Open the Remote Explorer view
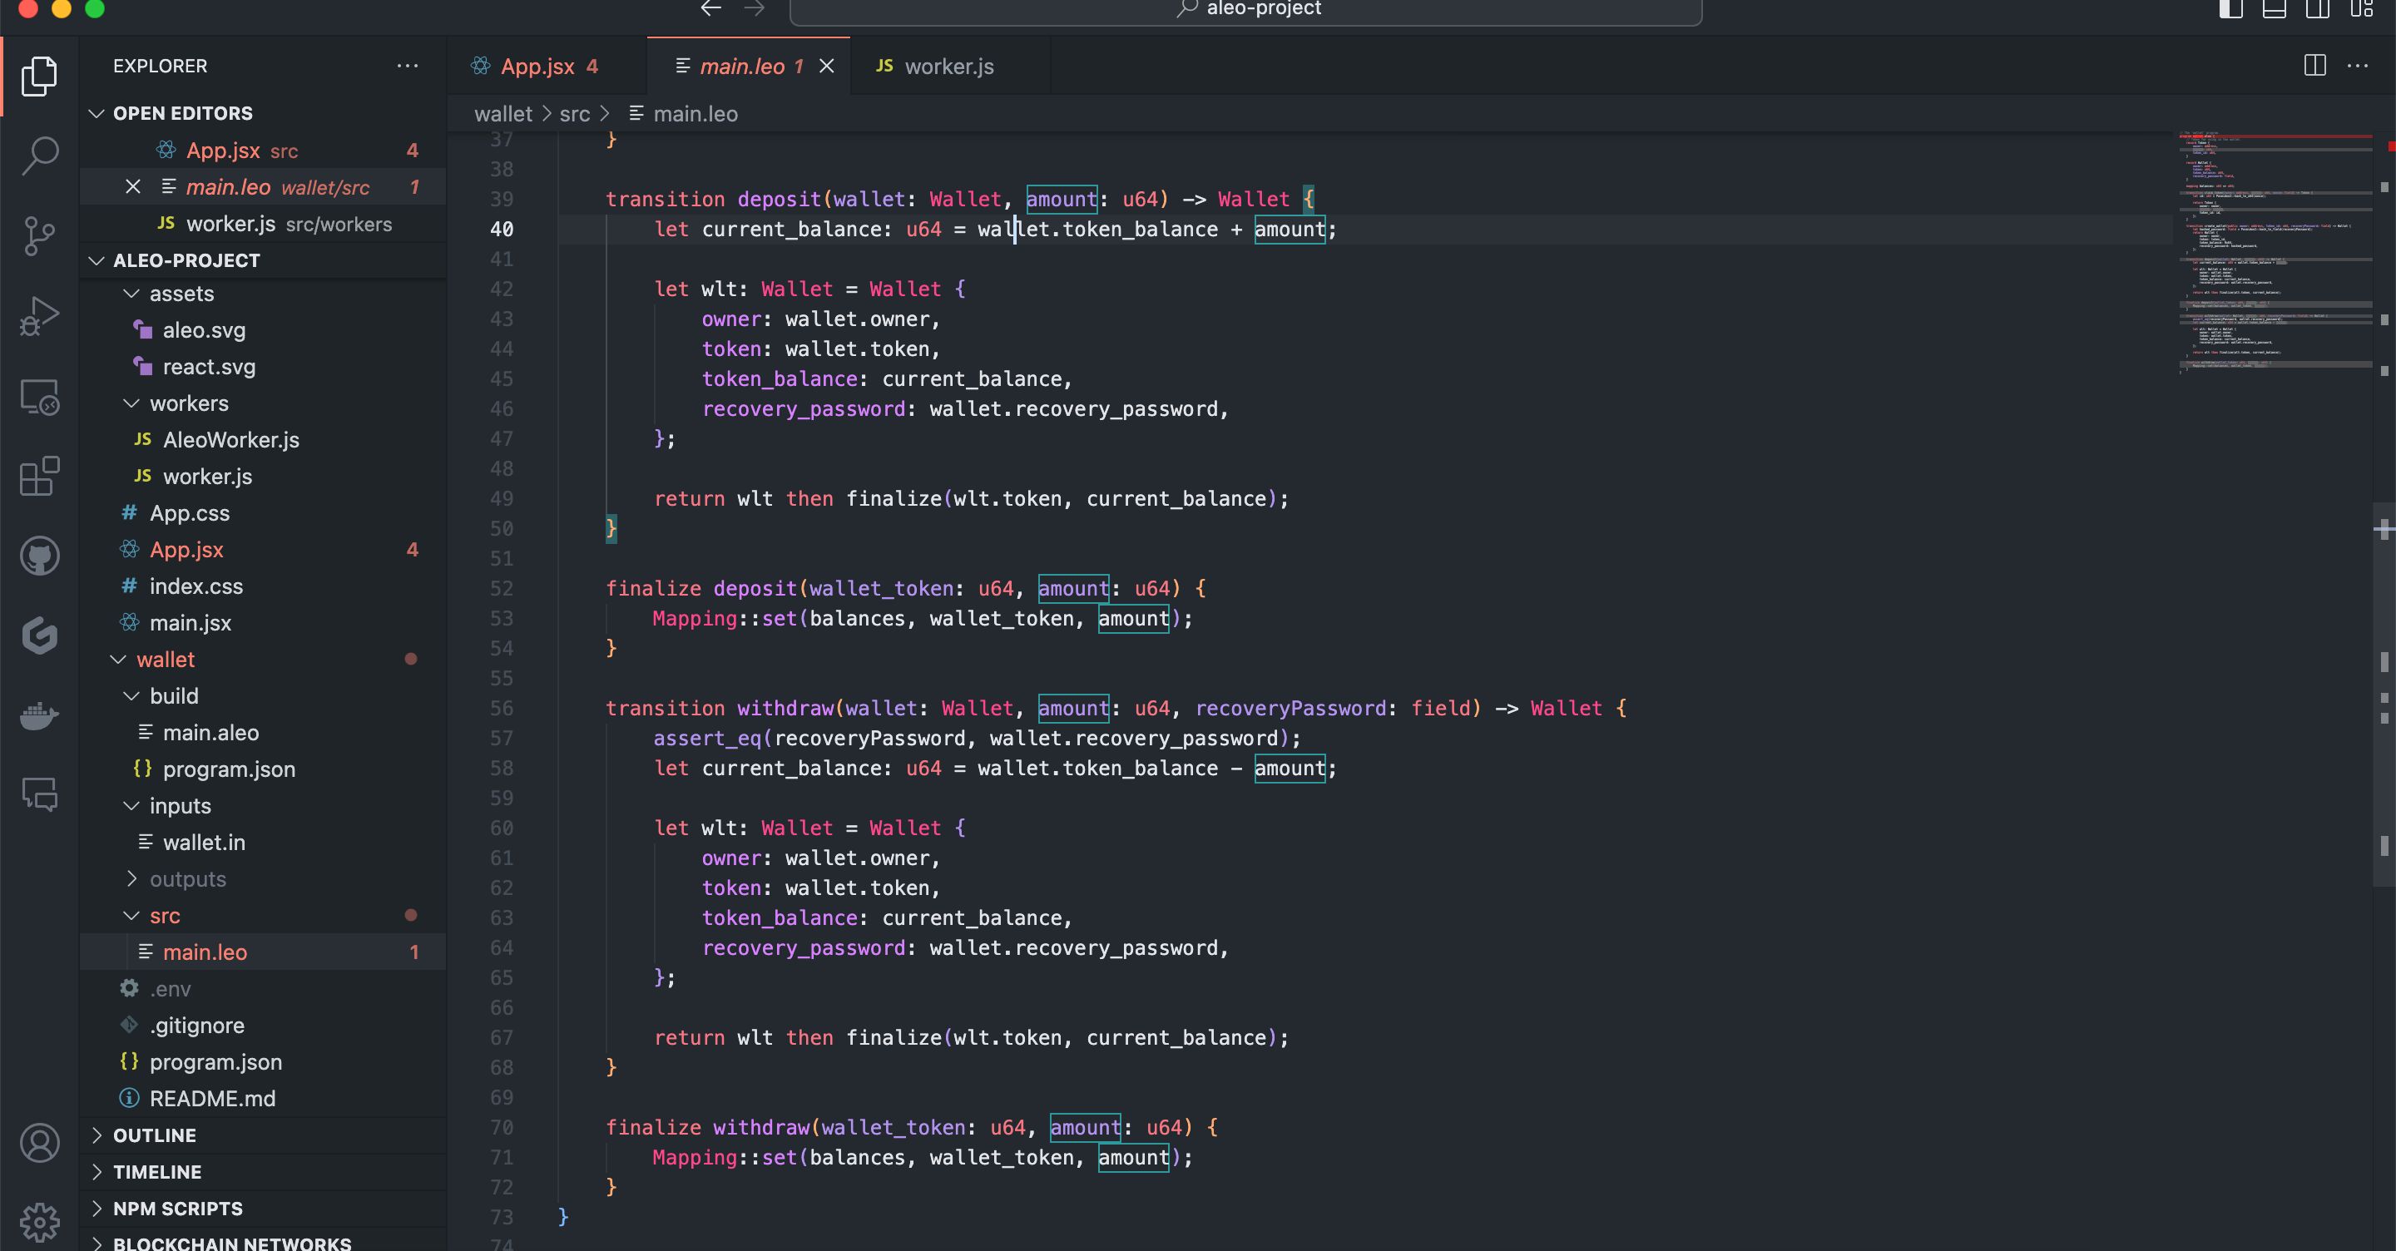Screen dimensions: 2396x1251 click(39, 396)
